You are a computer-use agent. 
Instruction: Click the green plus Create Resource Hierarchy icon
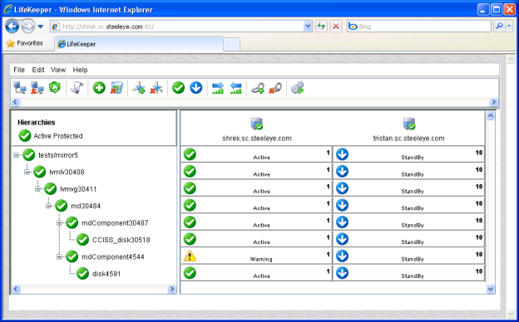pyautogui.click(x=99, y=88)
